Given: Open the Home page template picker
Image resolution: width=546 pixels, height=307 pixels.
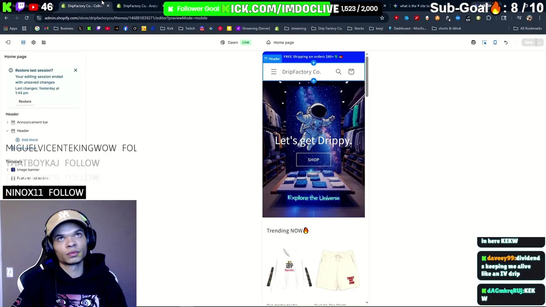Looking at the screenshot, I should click(x=280, y=42).
